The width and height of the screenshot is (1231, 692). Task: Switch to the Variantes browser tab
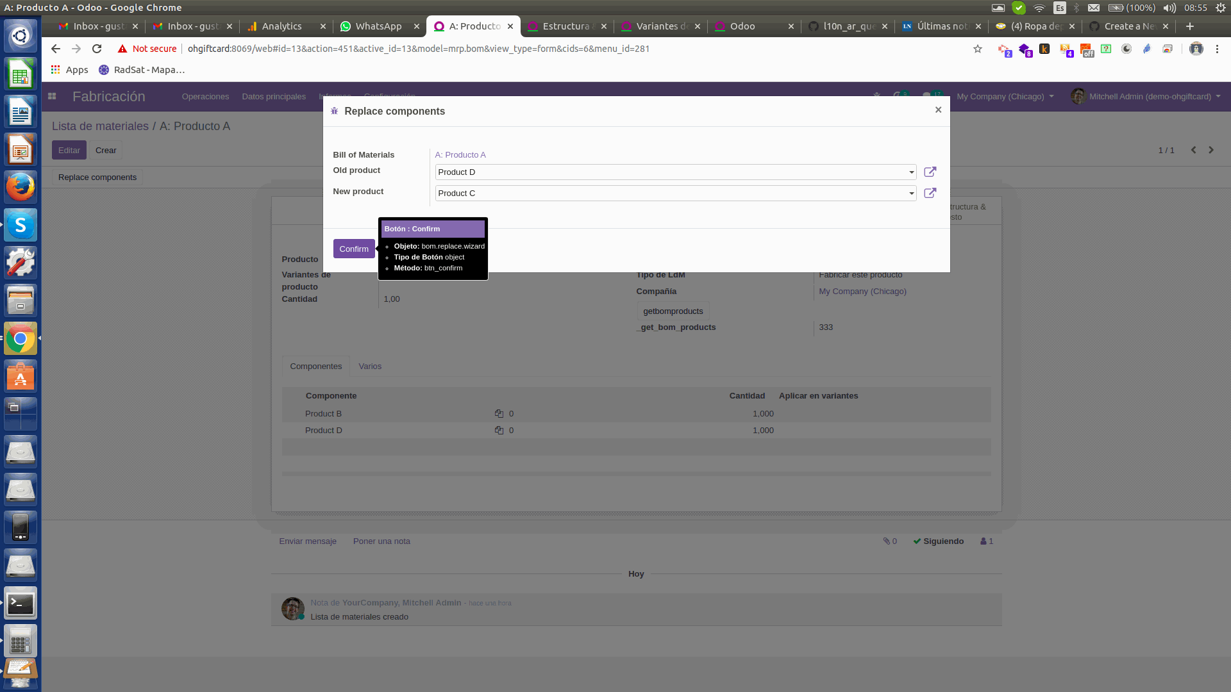coord(660,26)
